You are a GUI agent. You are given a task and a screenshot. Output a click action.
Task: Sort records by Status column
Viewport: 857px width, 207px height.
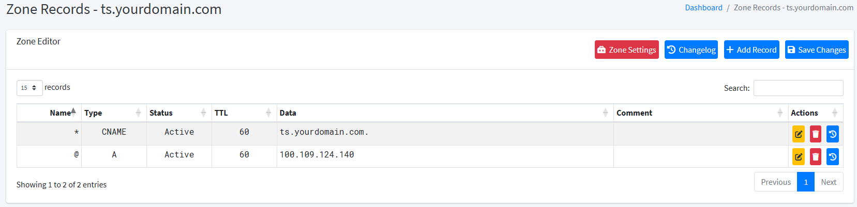point(179,113)
